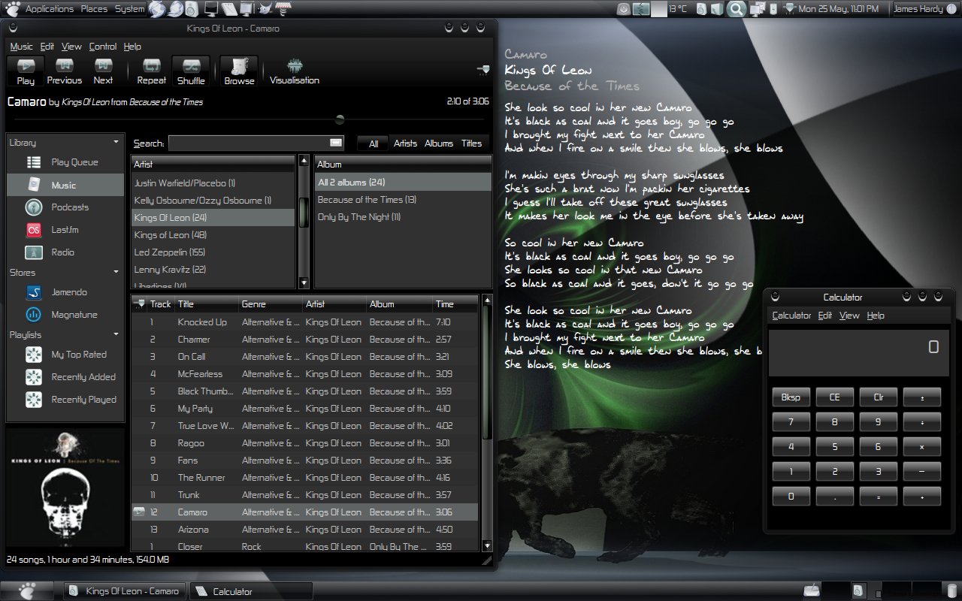
Task: Select the track Knocked Up
Action: tap(304, 322)
